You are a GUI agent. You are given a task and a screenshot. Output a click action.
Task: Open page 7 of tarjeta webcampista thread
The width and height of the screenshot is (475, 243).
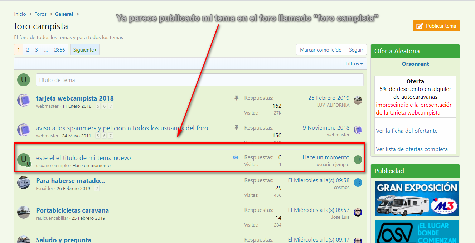coord(111,106)
